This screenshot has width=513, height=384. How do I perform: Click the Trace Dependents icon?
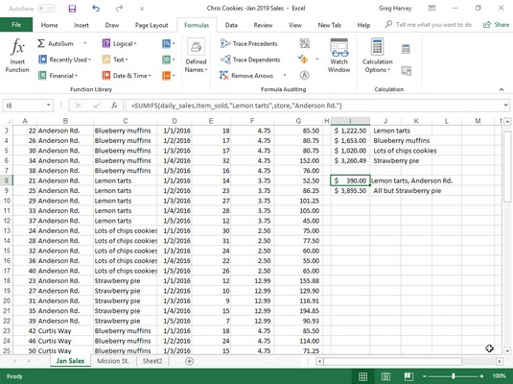pos(225,60)
